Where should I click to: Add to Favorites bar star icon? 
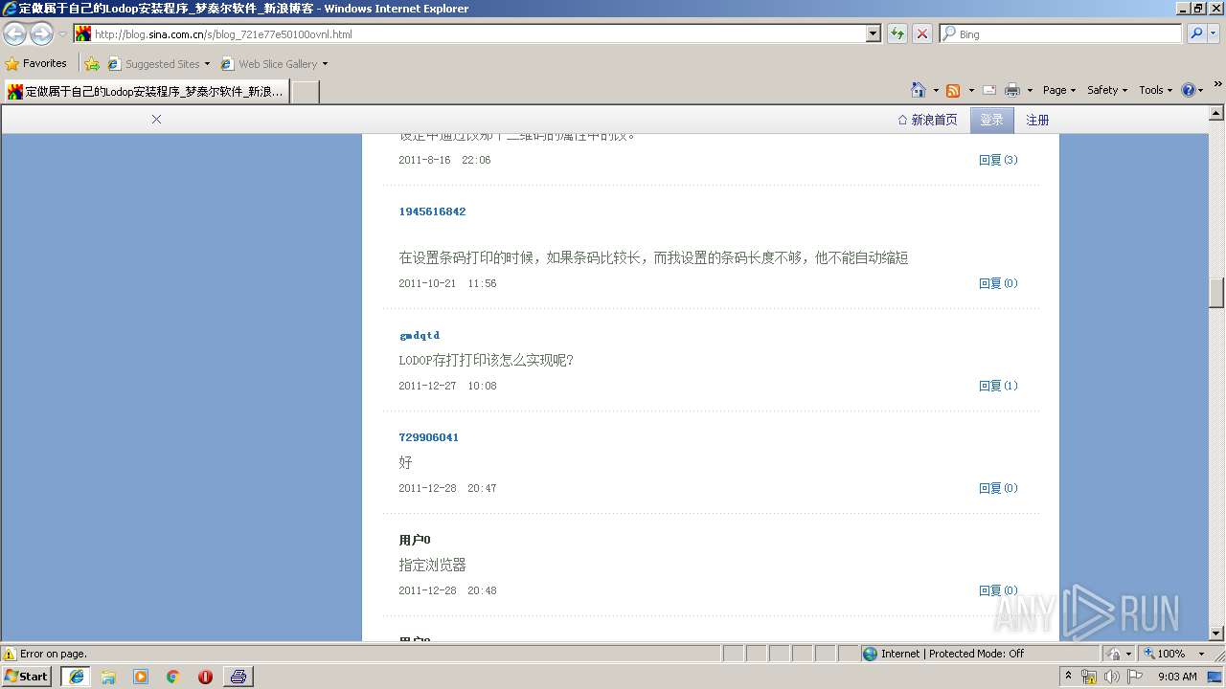click(92, 64)
